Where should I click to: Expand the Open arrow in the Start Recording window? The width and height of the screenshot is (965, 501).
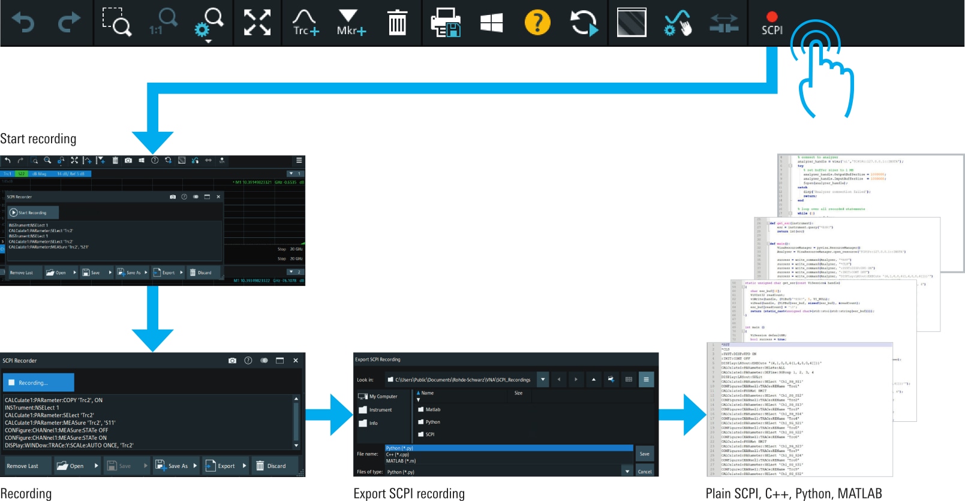pos(74,273)
